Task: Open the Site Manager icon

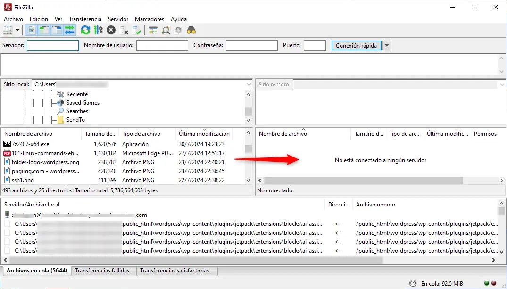Action: (x=8, y=30)
